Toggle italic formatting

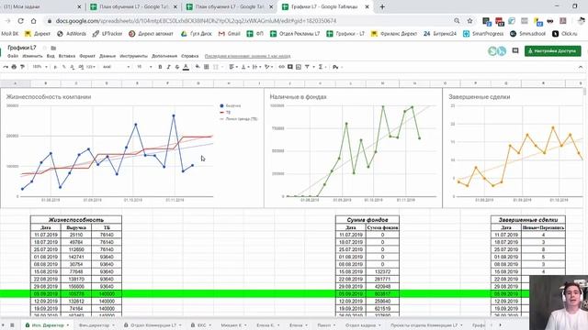coord(168,67)
